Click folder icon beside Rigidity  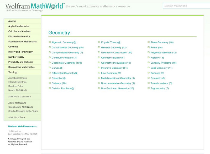tap(149, 57)
